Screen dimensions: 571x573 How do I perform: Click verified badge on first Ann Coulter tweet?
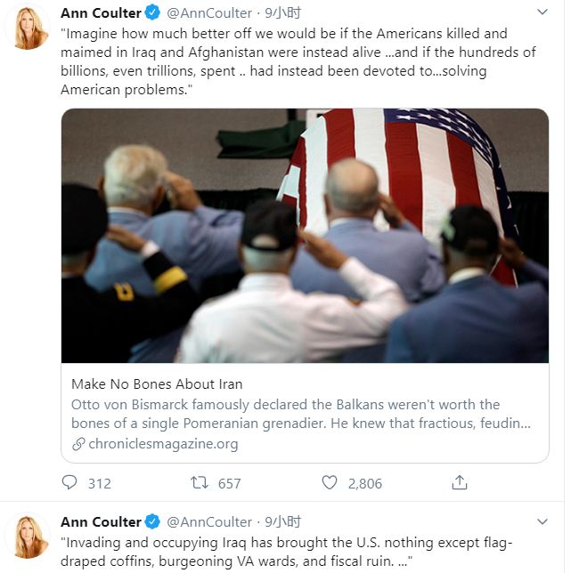point(152,12)
